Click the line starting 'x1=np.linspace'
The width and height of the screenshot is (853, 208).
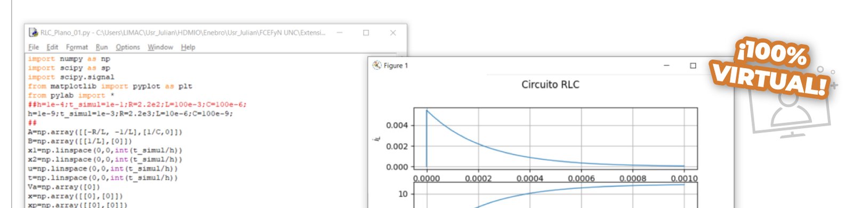pyautogui.click(x=105, y=150)
